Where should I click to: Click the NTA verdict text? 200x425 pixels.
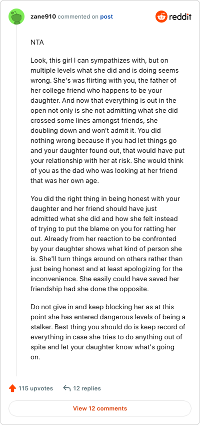(x=37, y=43)
